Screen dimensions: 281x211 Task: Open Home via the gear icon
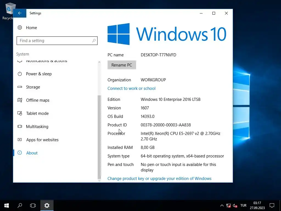[x=20, y=28]
